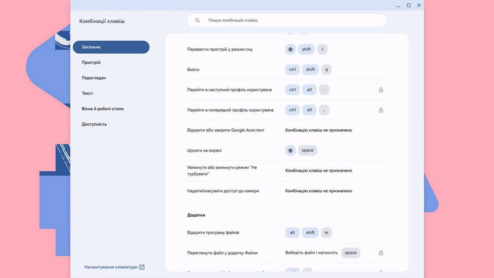Click the search magnifier icon

[197, 20]
